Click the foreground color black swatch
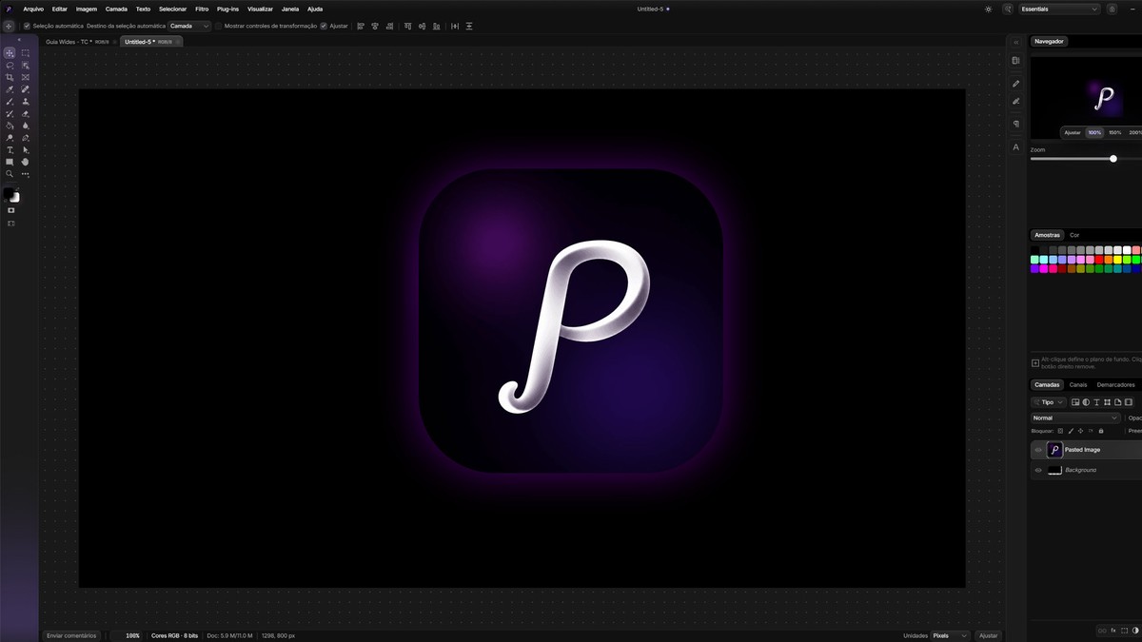The width and height of the screenshot is (1142, 642). coord(10,193)
